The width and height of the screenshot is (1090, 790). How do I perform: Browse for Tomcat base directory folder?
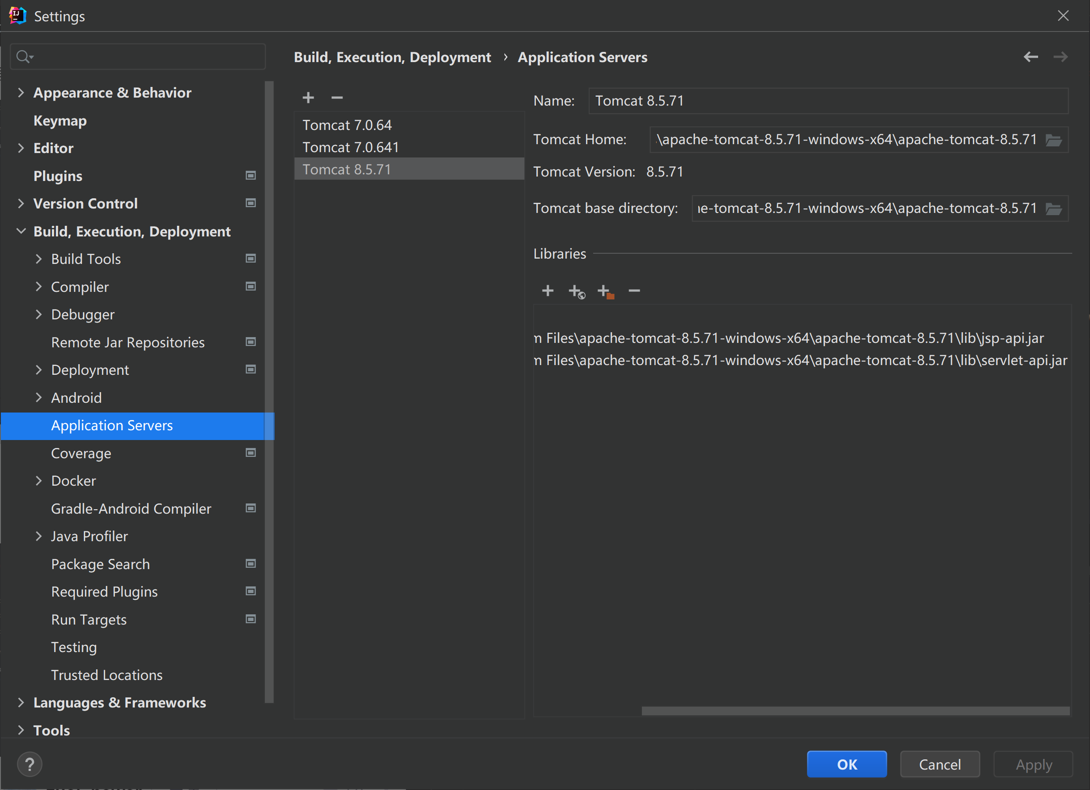click(1054, 208)
